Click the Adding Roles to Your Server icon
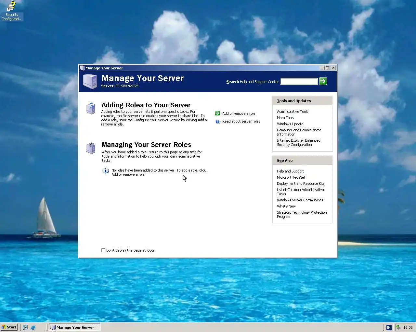The image size is (416, 332). pos(91,108)
